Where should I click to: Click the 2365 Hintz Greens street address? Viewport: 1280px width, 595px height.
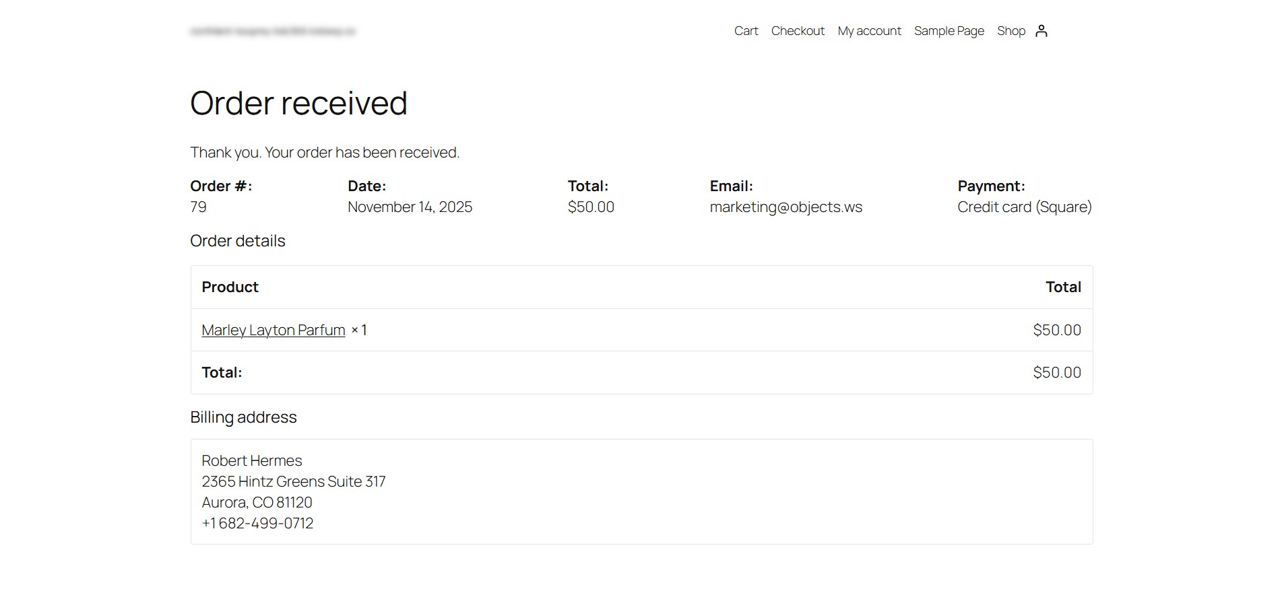click(x=293, y=482)
